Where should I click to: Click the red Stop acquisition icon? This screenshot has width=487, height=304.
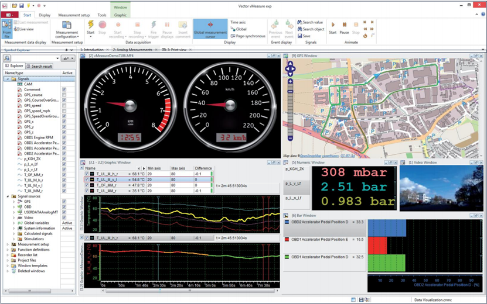point(102,25)
